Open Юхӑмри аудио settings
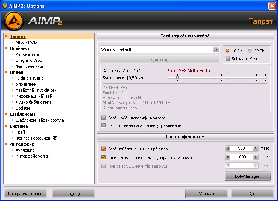The height and width of the screenshot is (201, 278). (30, 78)
